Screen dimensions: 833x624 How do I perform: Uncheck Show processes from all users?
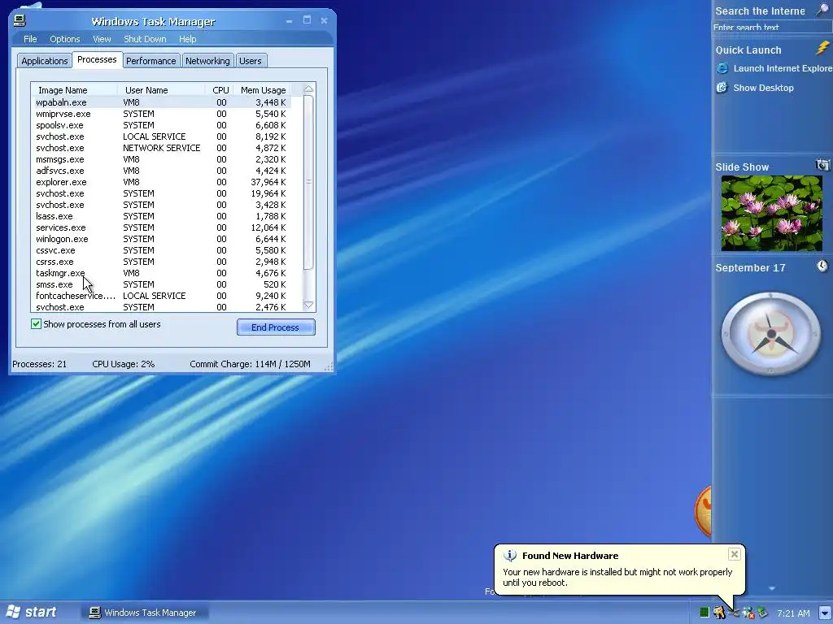coord(36,323)
